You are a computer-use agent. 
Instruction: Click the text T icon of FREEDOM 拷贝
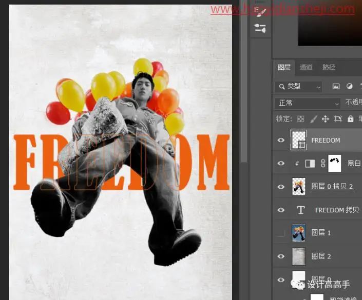tap(300, 210)
